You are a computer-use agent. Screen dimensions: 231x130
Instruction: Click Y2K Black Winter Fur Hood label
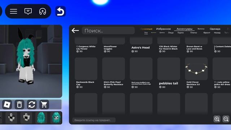[168, 48]
